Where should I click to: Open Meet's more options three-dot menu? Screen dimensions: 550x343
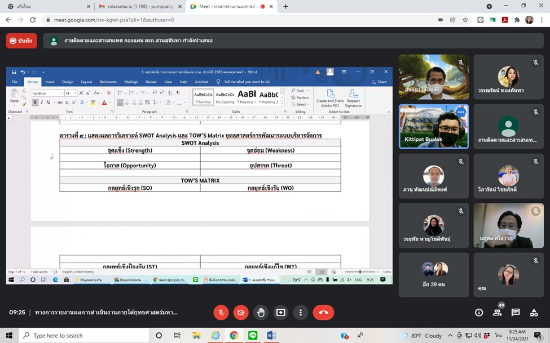(x=301, y=312)
